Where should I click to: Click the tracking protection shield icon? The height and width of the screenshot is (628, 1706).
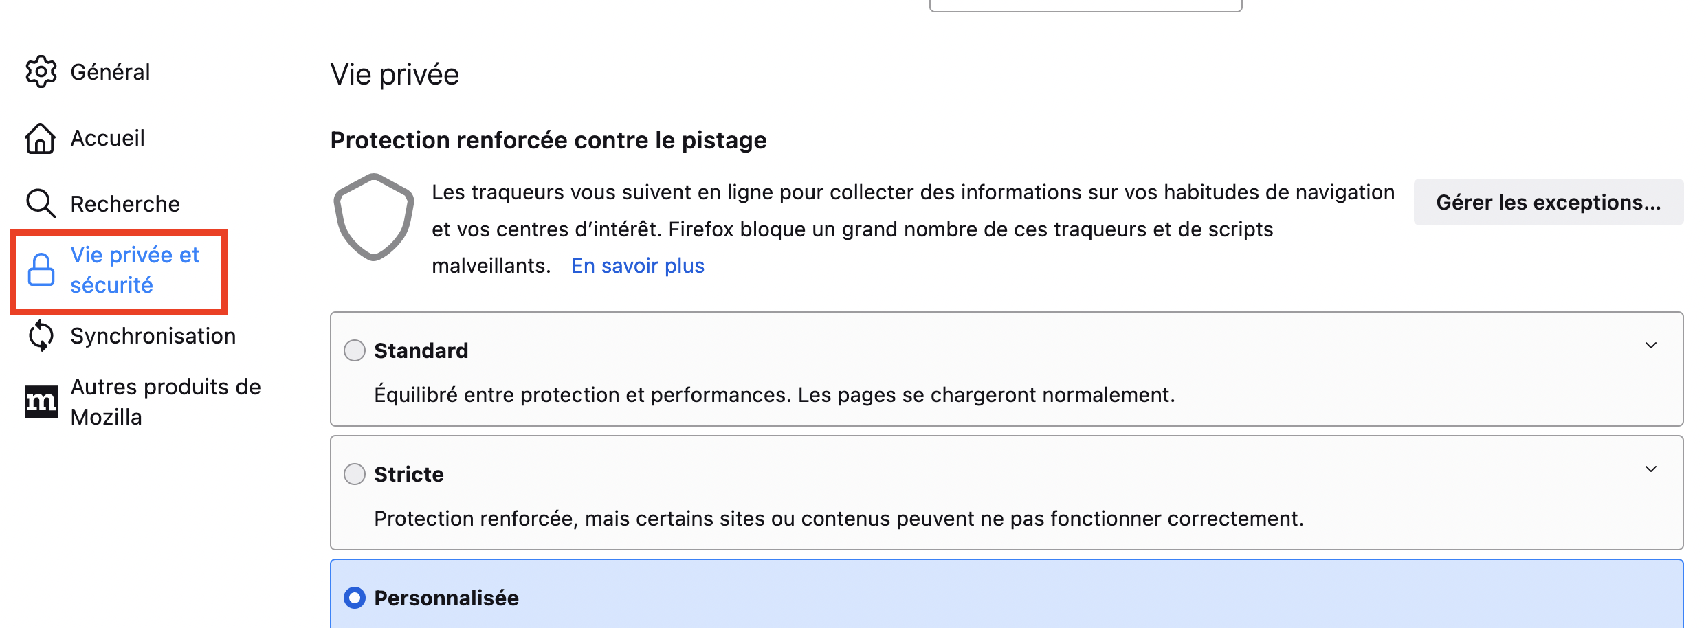click(x=374, y=217)
